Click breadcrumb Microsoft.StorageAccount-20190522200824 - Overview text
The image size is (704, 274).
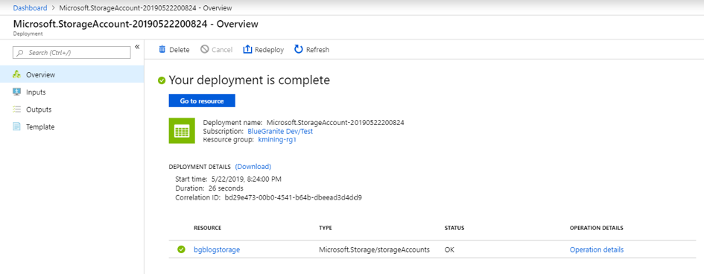146,8
